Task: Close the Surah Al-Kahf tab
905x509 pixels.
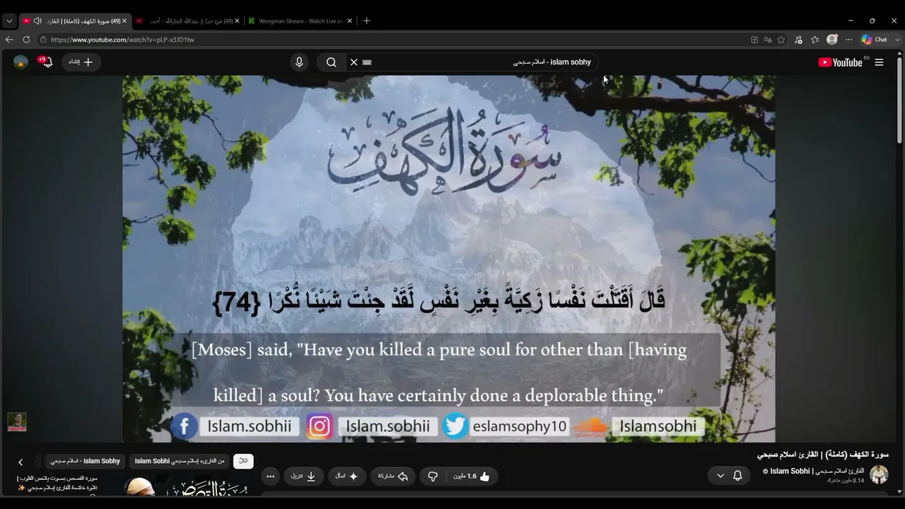Action: click(x=124, y=21)
